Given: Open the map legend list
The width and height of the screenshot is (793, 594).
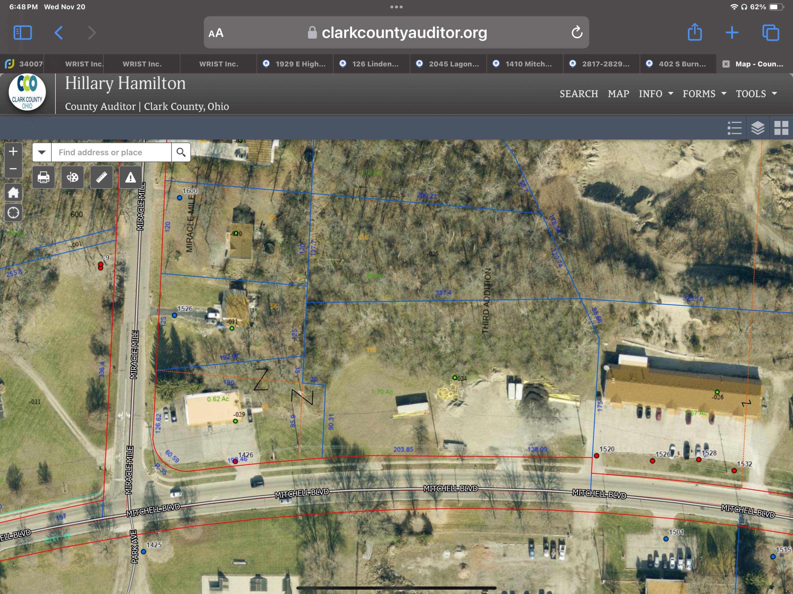Looking at the screenshot, I should coord(735,128).
